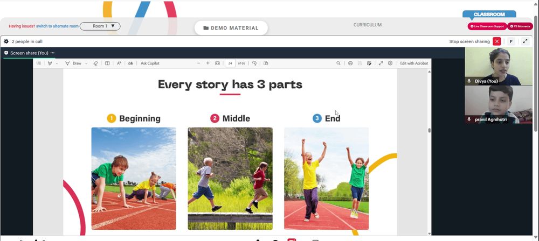Click the Translate icon
The width and height of the screenshot is (539, 241).
(x=130, y=63)
